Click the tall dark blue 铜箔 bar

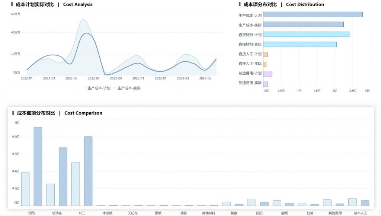[38, 166]
